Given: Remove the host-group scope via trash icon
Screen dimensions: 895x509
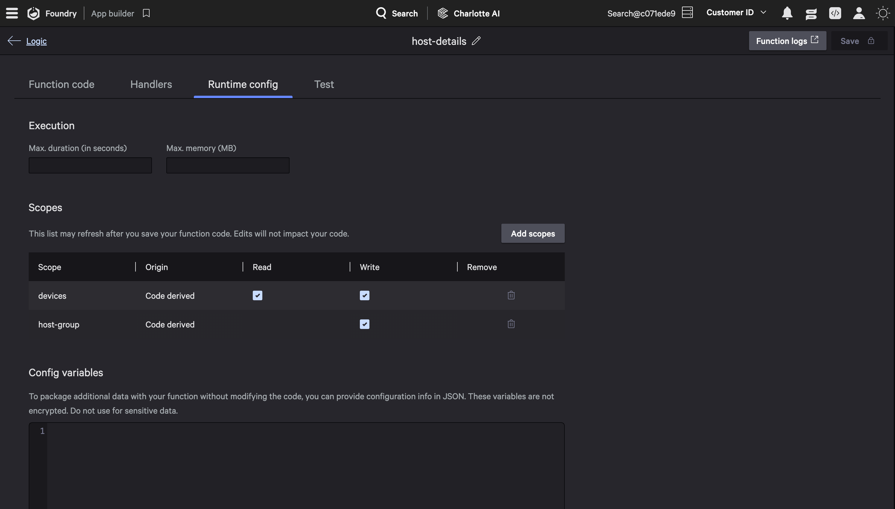Looking at the screenshot, I should tap(511, 324).
